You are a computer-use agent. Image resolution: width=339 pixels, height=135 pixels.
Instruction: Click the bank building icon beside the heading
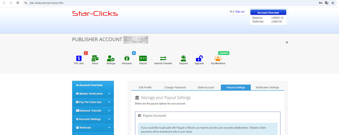137,98
